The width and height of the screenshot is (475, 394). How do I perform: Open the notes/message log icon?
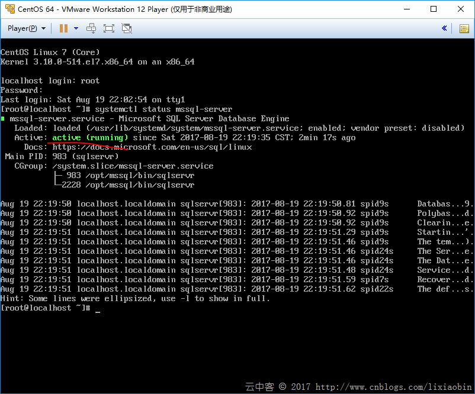[x=464, y=28]
